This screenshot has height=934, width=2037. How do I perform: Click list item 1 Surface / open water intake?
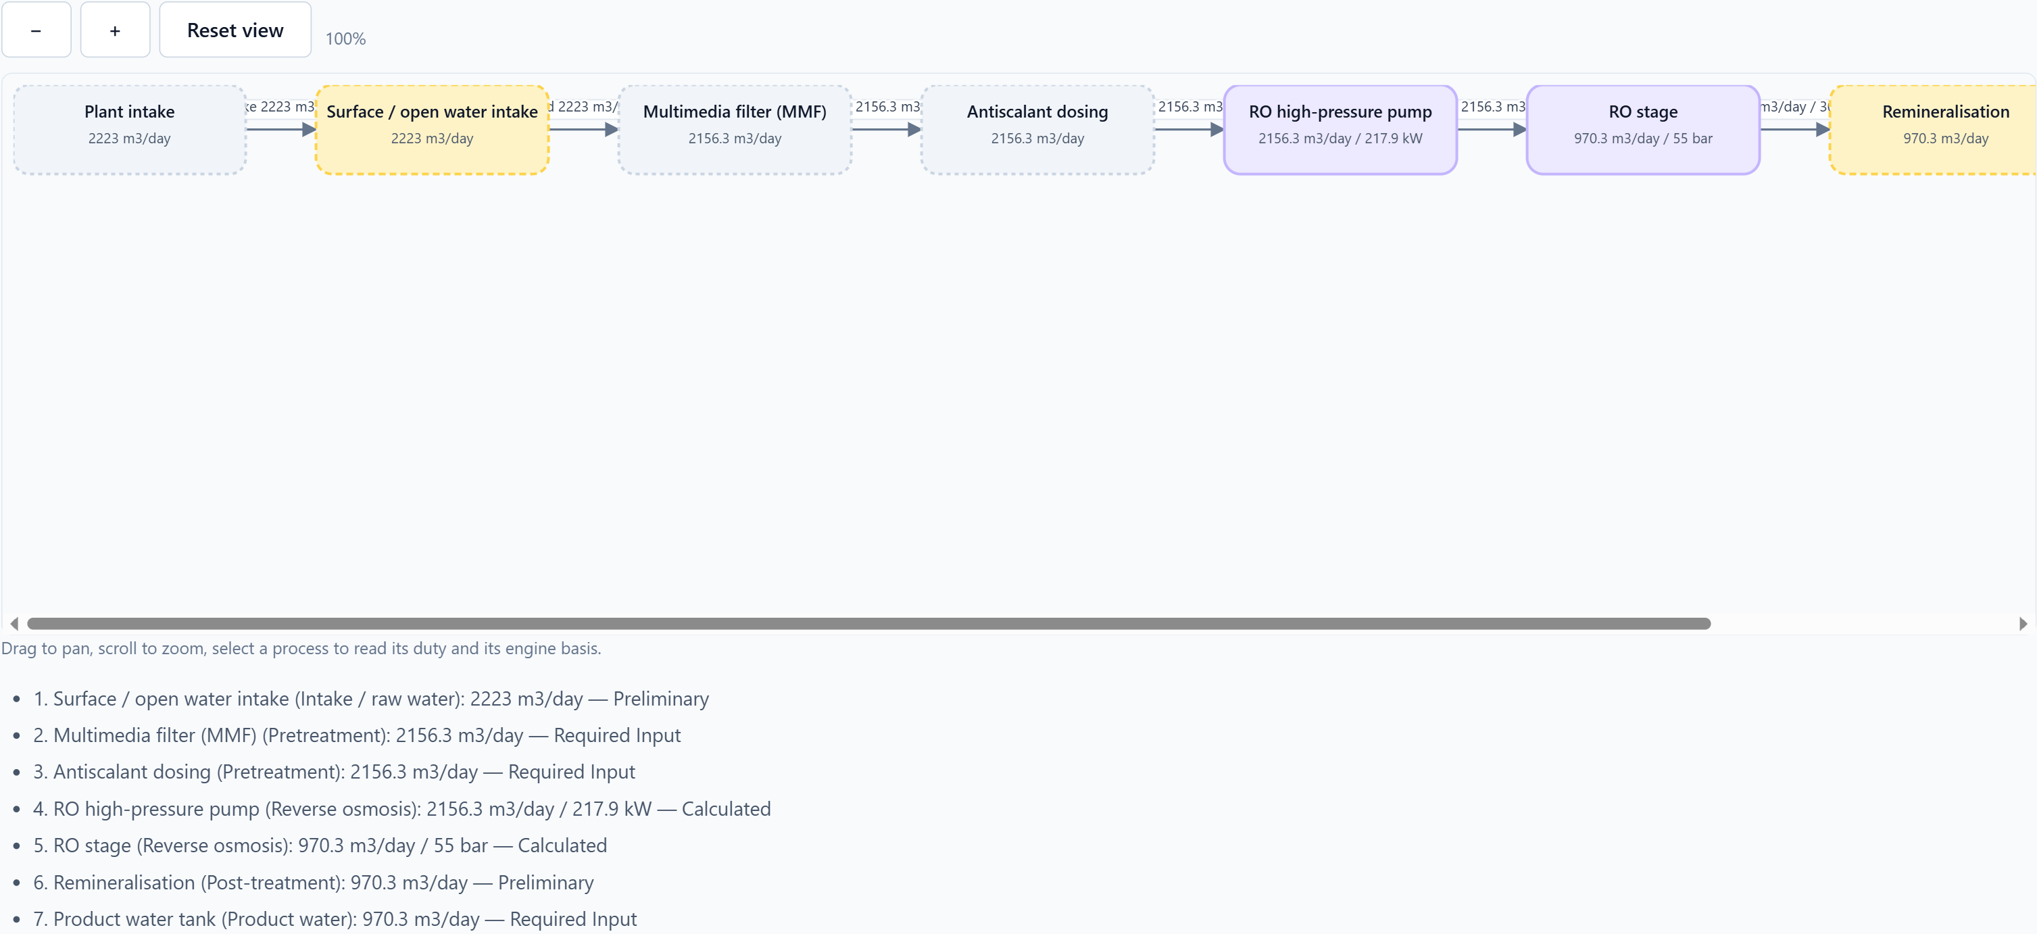tap(371, 699)
